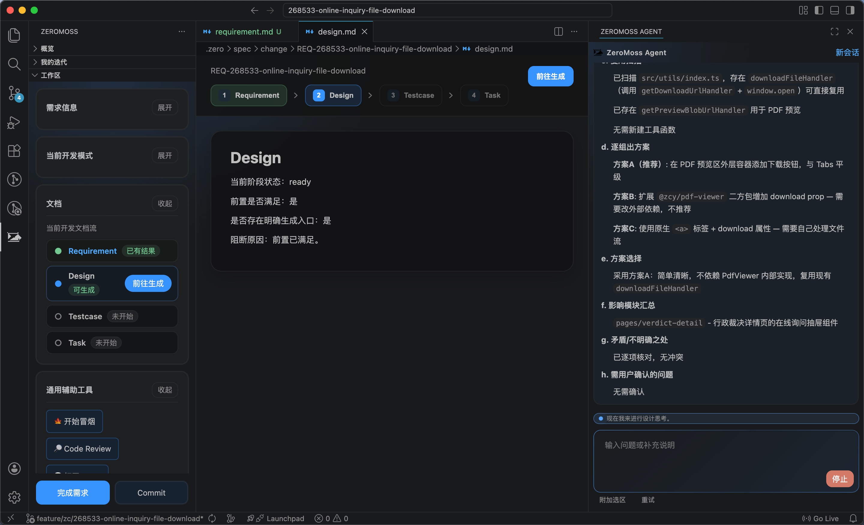Expand the 概览 section

click(112, 48)
